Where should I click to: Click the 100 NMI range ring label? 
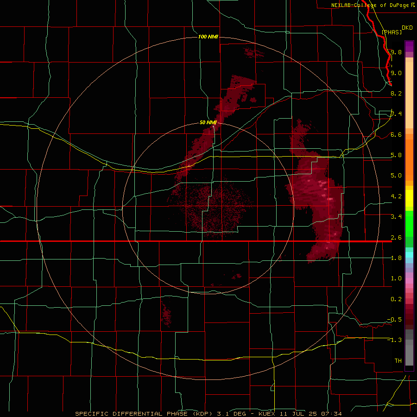pyautogui.click(x=208, y=37)
